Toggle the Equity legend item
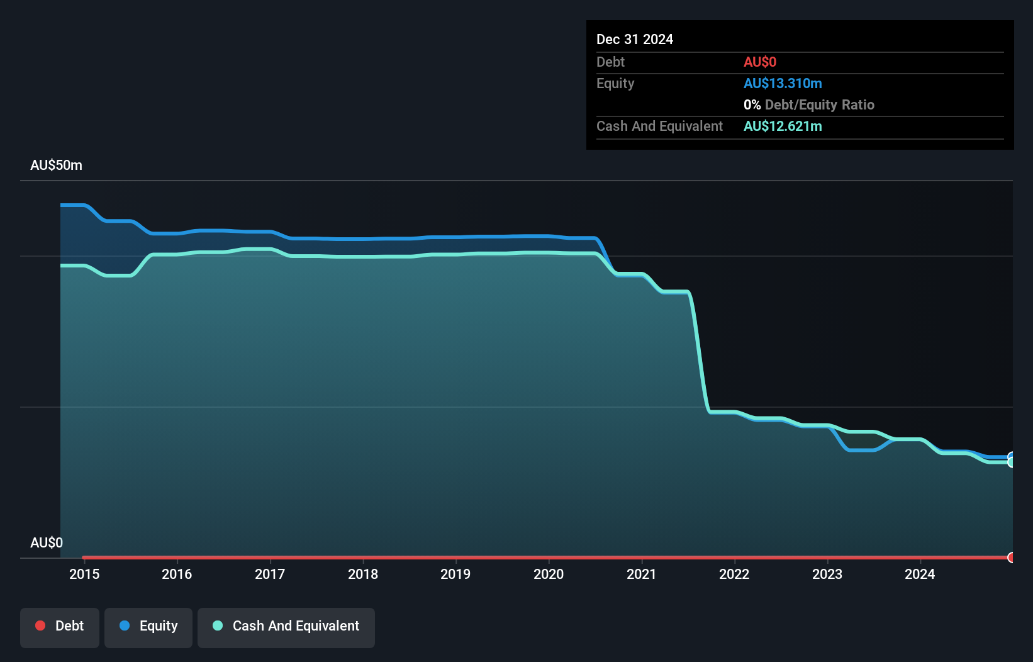The image size is (1033, 662). (148, 626)
